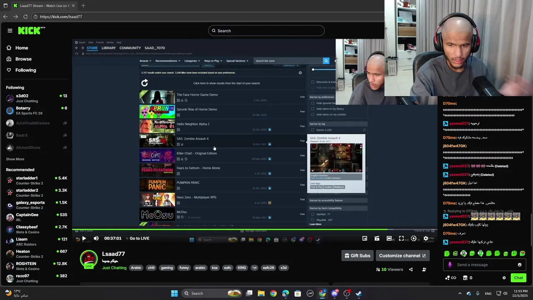Click the browser reload button
Viewport: 533px width, 300px height.
click(x=25, y=17)
